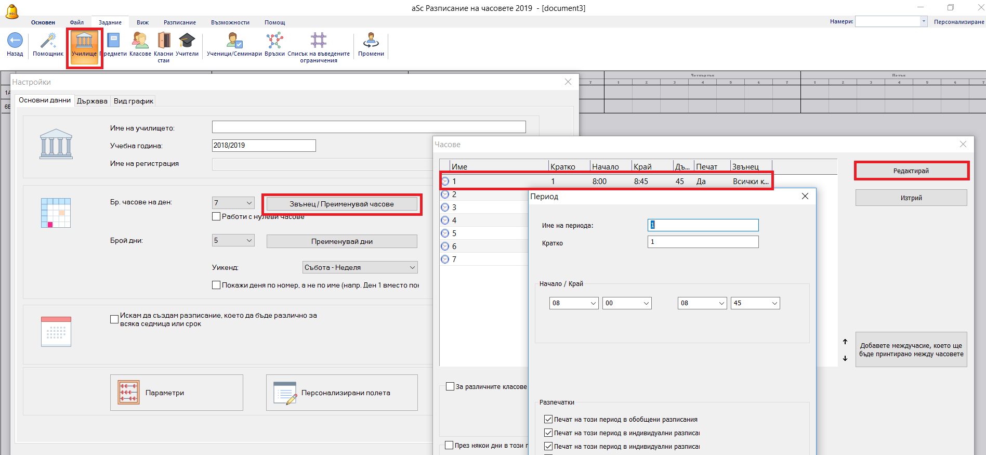Screen dimensions: 986x455
Task: Open the Уикенд Събота - Неделя dropdown
Action: [412, 267]
